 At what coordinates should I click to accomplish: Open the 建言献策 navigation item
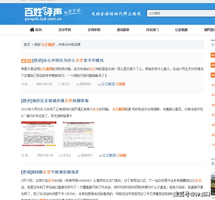pos(123,30)
